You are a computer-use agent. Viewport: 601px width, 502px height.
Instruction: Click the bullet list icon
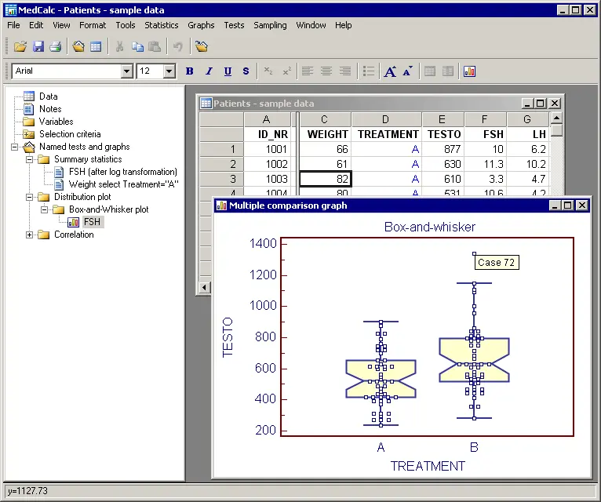click(x=369, y=71)
